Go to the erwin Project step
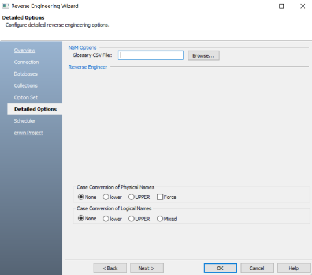This screenshot has height=275, width=312. point(28,133)
